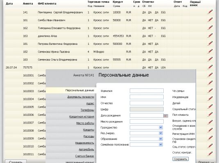Edit application 1610002 with its pencil icon
Screen dimensions: 219x163
[x=210, y=83]
